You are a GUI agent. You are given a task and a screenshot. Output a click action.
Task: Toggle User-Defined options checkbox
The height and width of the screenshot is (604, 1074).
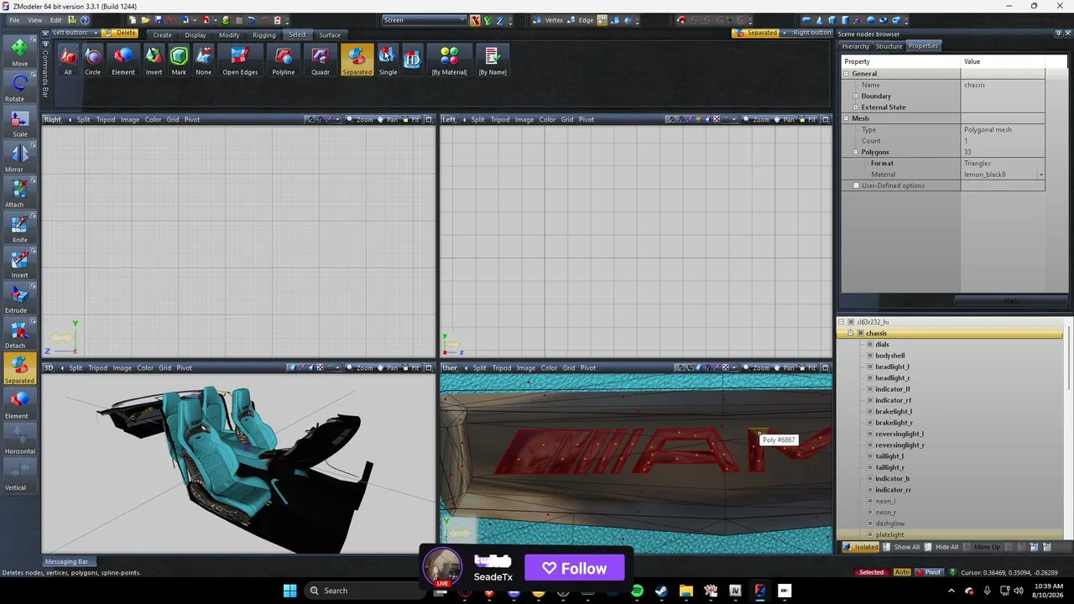856,185
